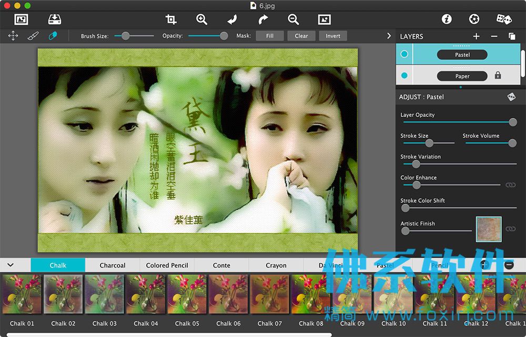
Task: Undo using the curved back arrow
Action: [x=232, y=19]
